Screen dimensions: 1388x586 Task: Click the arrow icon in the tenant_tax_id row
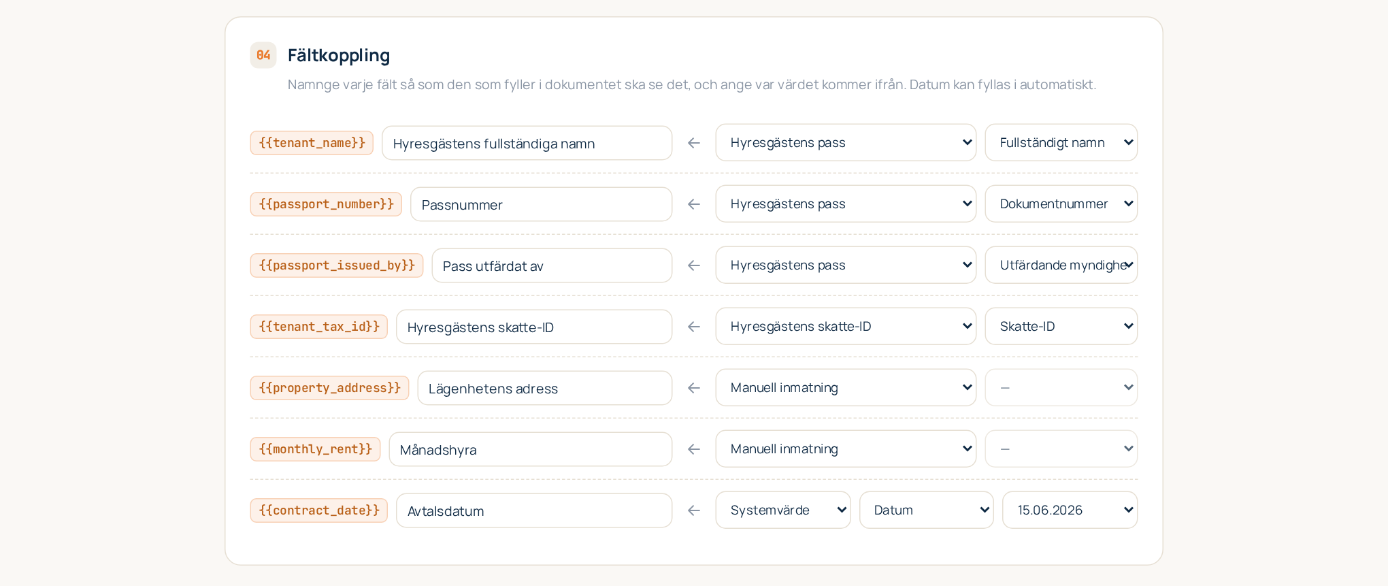coord(694,327)
